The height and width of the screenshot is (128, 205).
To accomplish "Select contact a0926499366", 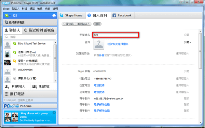I will click(28, 71).
